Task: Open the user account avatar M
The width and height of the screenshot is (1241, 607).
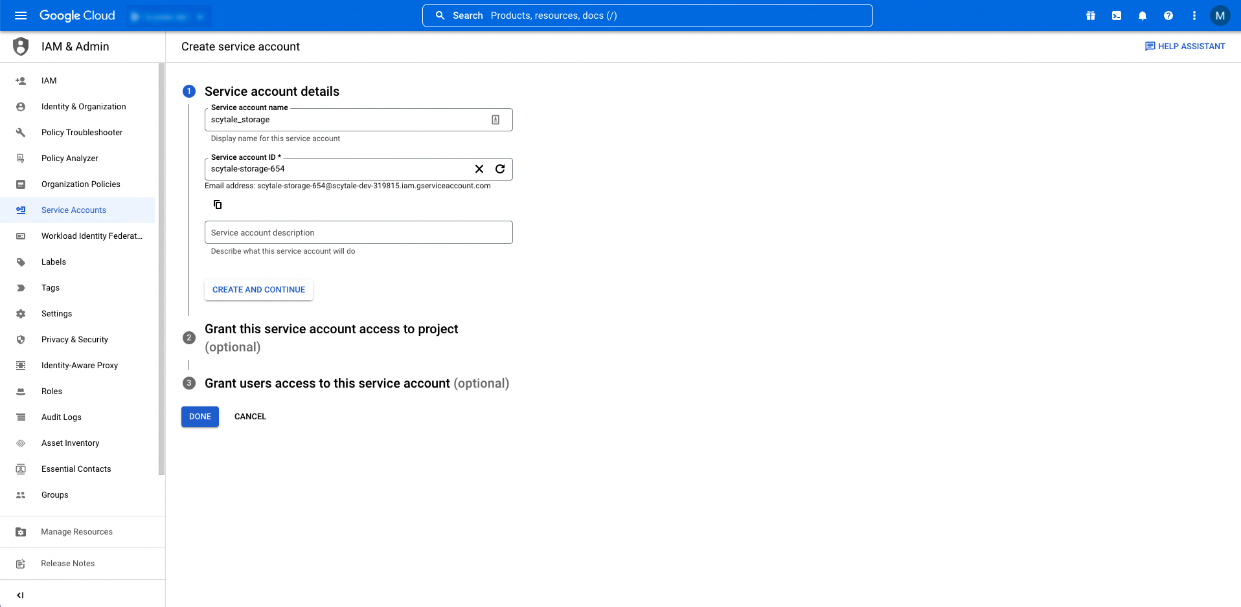Action: coord(1220,16)
